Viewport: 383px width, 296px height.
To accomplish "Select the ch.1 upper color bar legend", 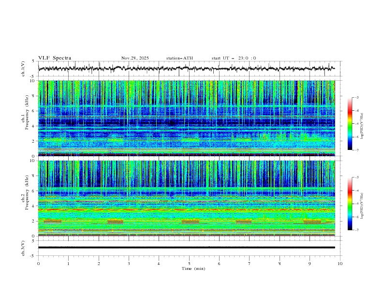I will tap(350, 124).
